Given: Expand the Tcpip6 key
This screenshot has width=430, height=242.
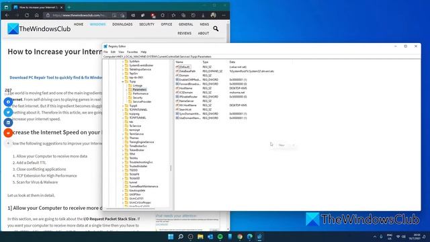Looking at the screenshot, I should click(x=123, y=106).
